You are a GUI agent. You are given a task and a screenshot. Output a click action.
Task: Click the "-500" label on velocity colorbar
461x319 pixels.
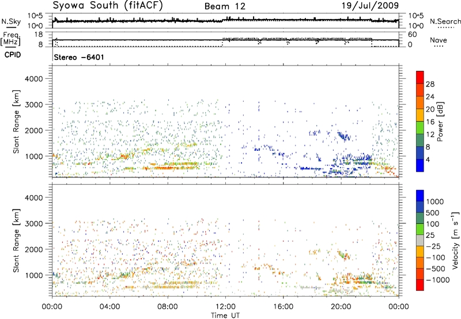pyautogui.click(x=436, y=269)
